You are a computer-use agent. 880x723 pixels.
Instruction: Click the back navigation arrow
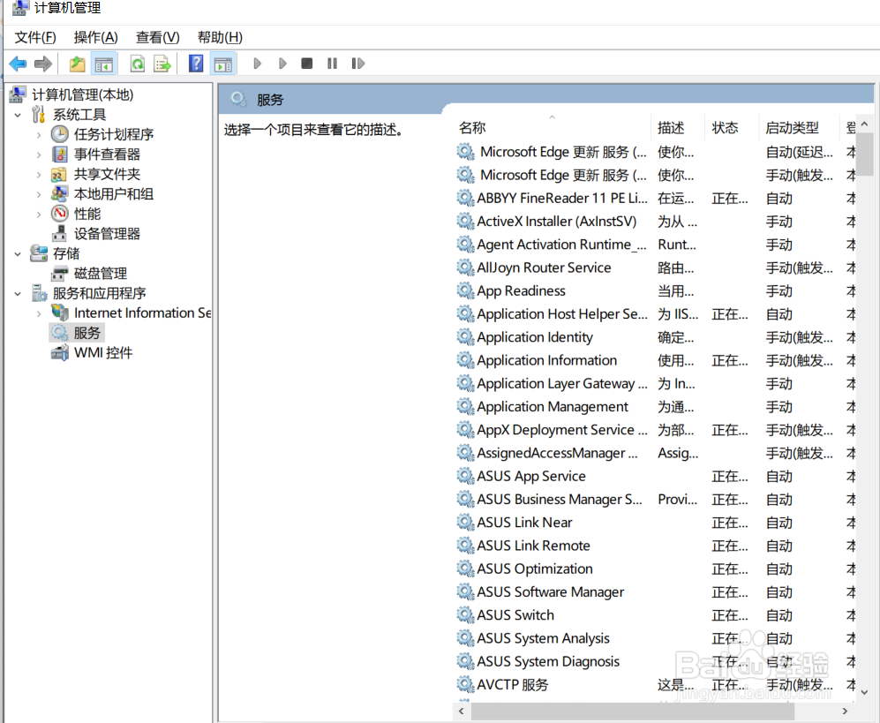coord(16,63)
